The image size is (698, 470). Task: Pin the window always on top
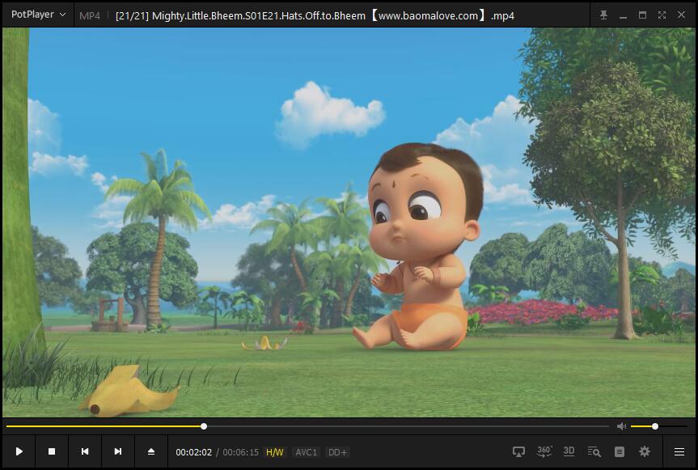(603, 15)
